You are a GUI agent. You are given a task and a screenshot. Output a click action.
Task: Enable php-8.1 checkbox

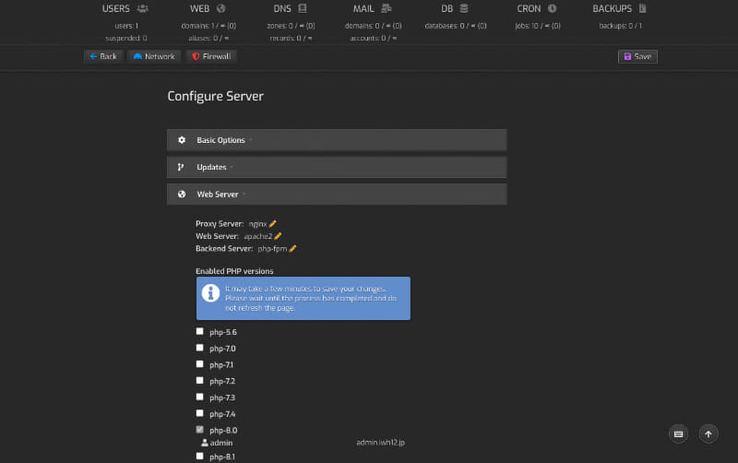[199, 456]
